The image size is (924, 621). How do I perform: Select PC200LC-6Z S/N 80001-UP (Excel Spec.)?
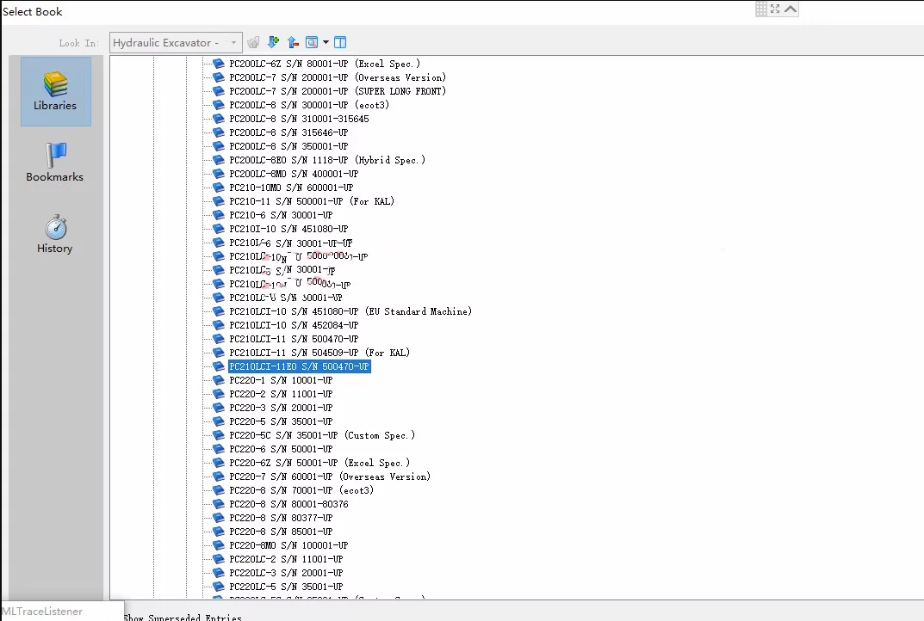point(325,64)
